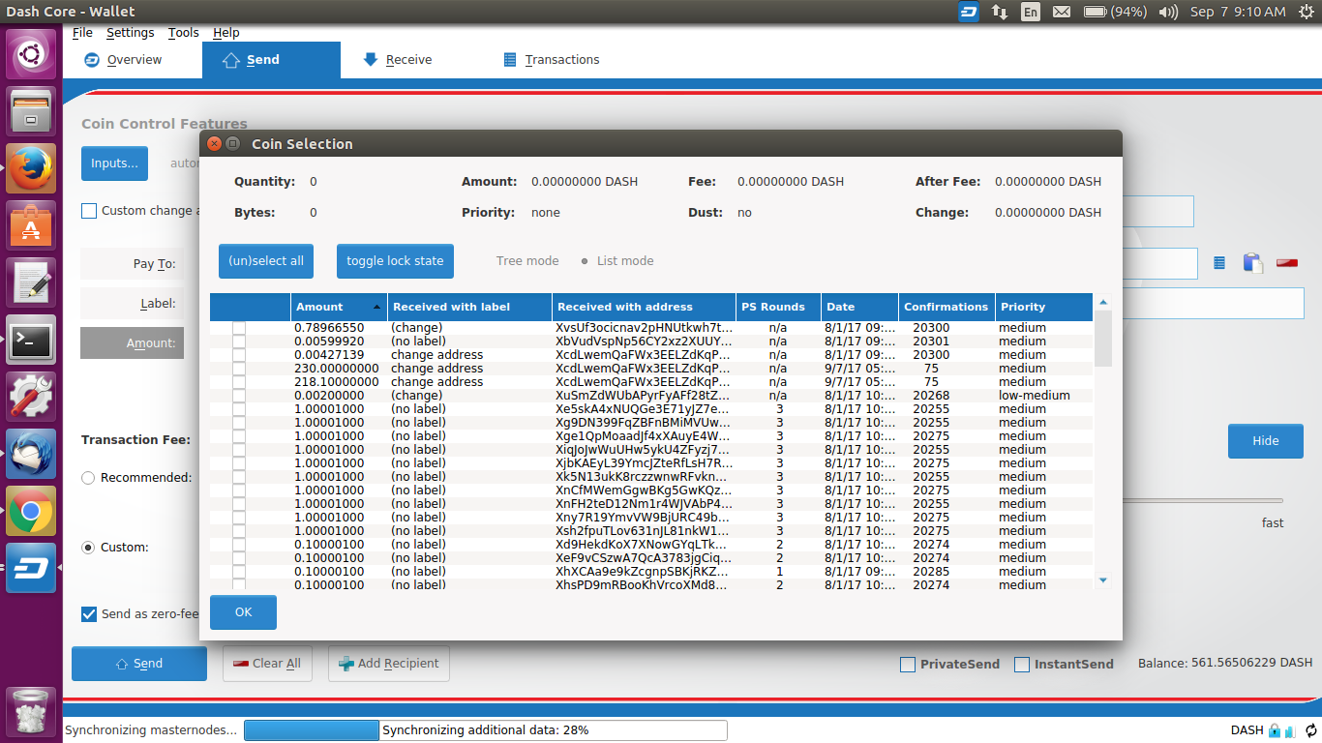
Task: Open keyboard layout En indicator
Action: coord(1031,12)
